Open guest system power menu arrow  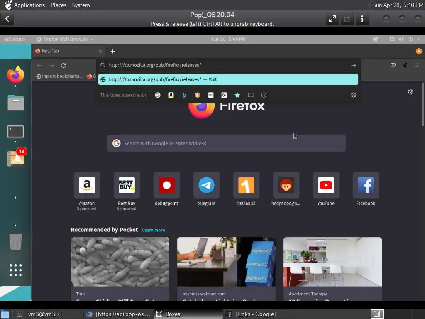(x=418, y=39)
